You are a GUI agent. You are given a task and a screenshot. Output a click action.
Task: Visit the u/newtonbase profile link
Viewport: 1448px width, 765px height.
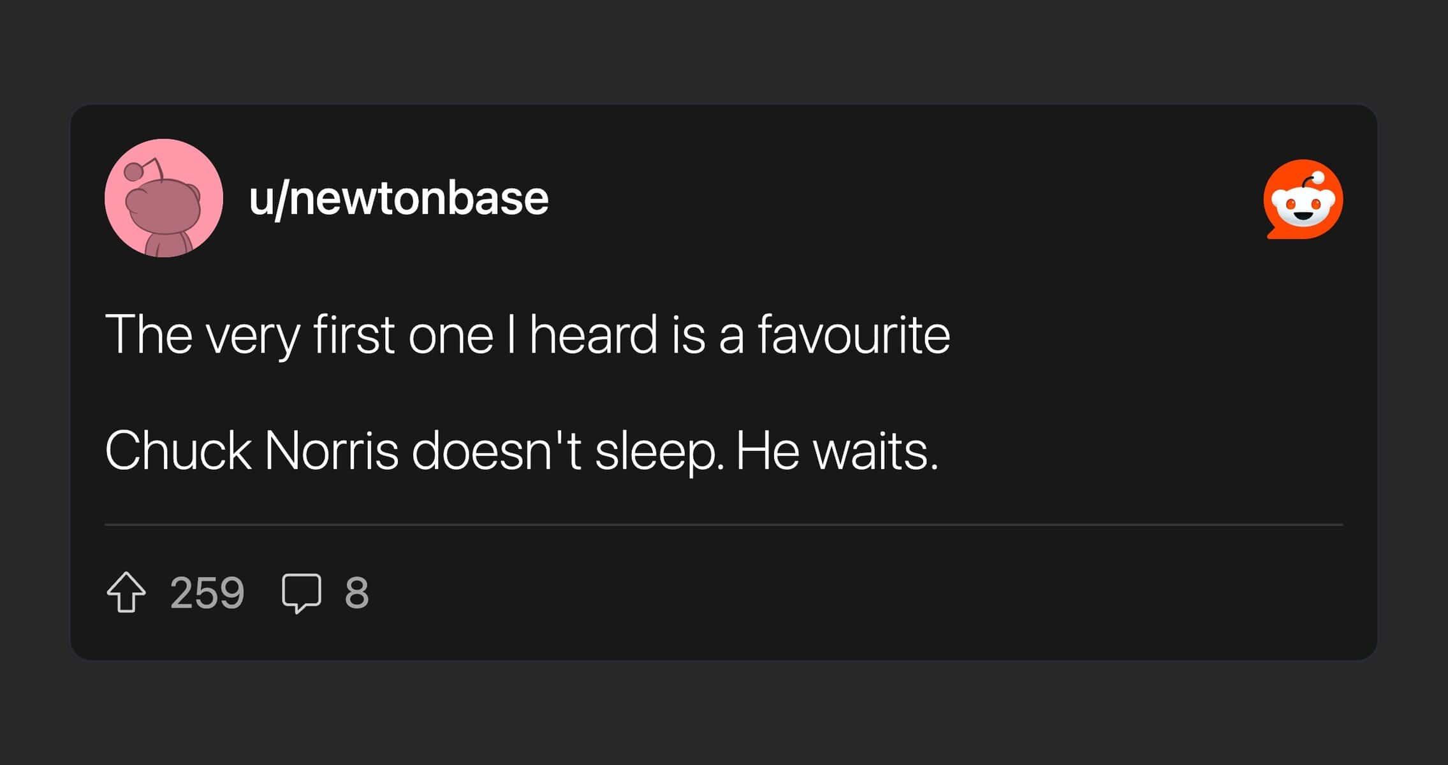click(399, 198)
